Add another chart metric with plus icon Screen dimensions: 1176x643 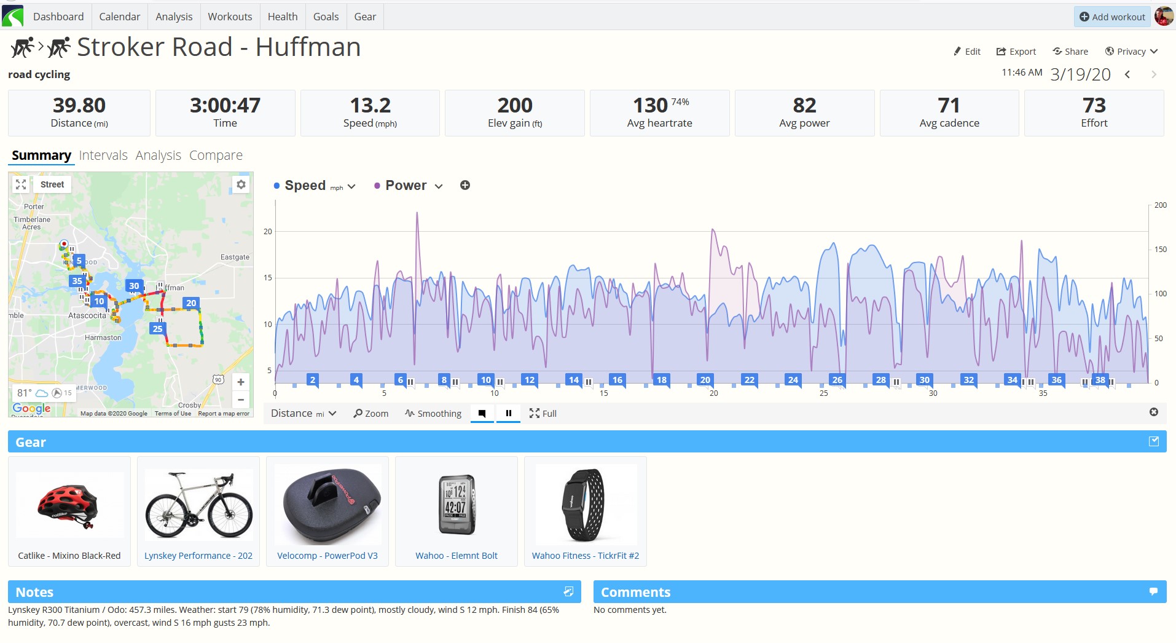click(x=465, y=185)
